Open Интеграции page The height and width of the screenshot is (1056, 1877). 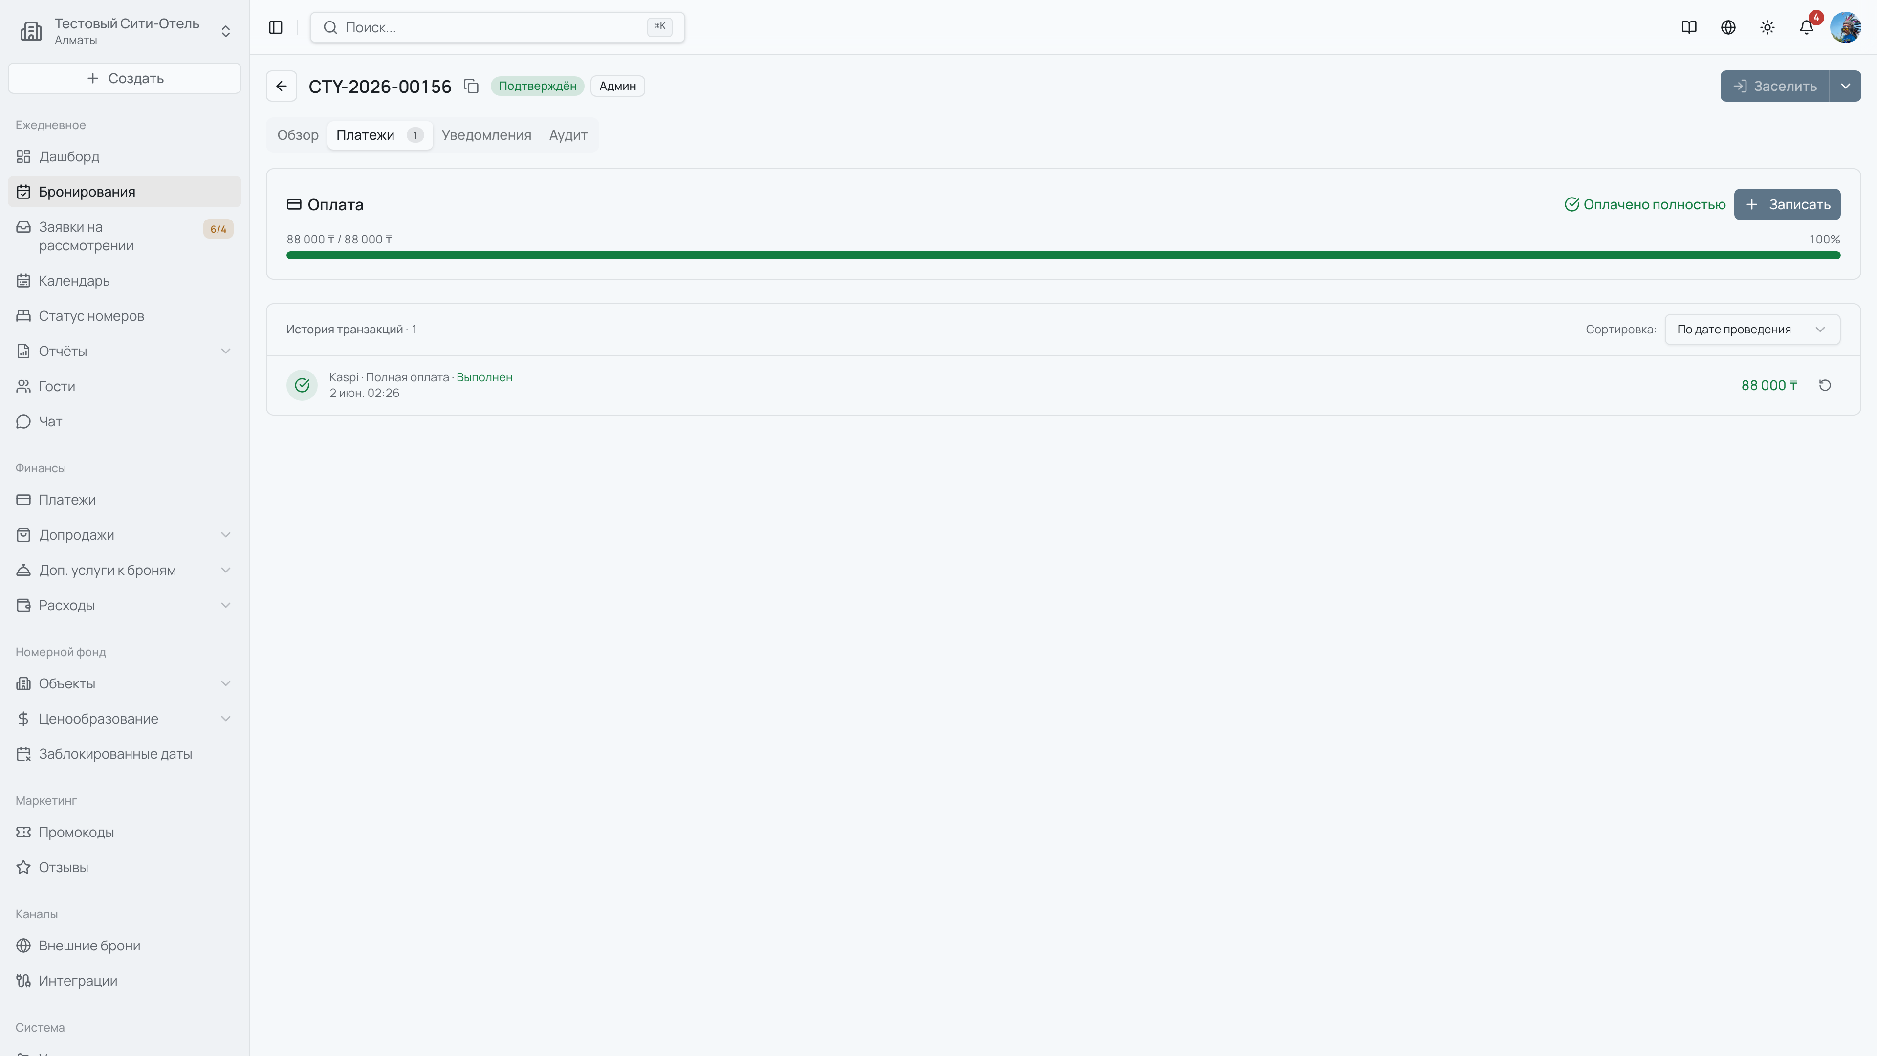tap(125, 980)
